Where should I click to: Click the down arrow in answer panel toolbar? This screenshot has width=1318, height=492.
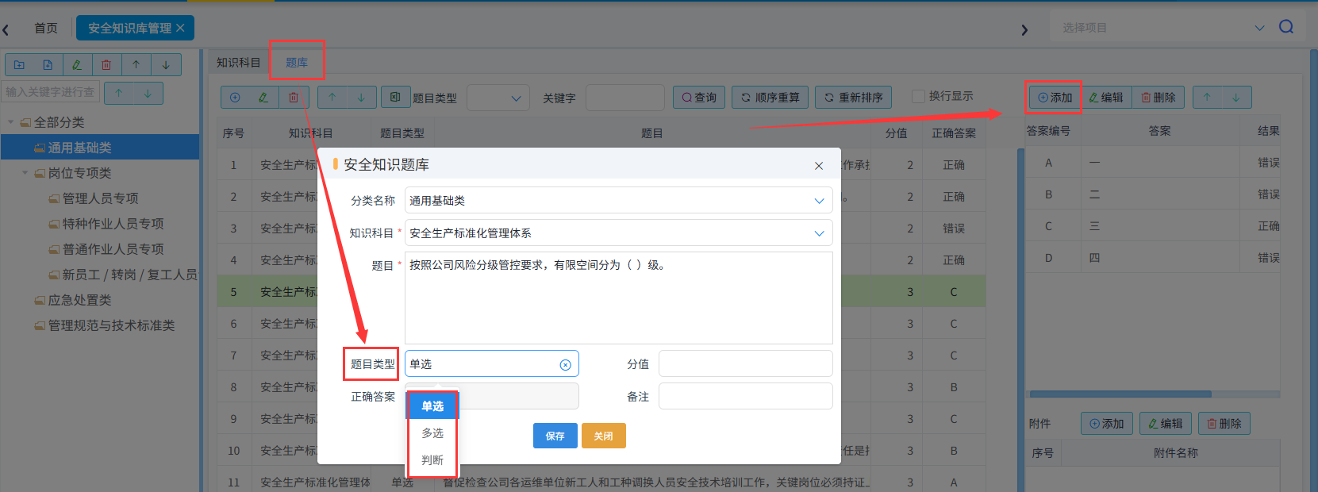[x=1236, y=98]
